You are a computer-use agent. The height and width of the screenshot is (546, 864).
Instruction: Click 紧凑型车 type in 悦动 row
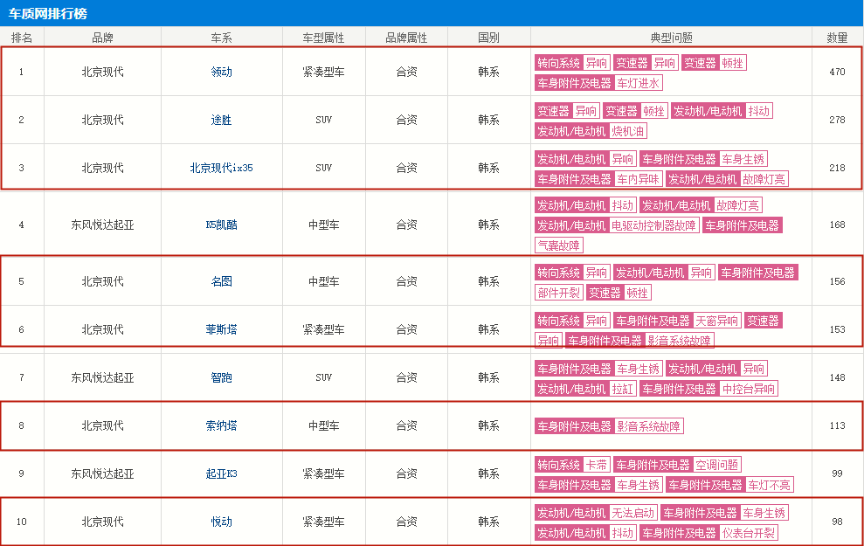pos(323,522)
